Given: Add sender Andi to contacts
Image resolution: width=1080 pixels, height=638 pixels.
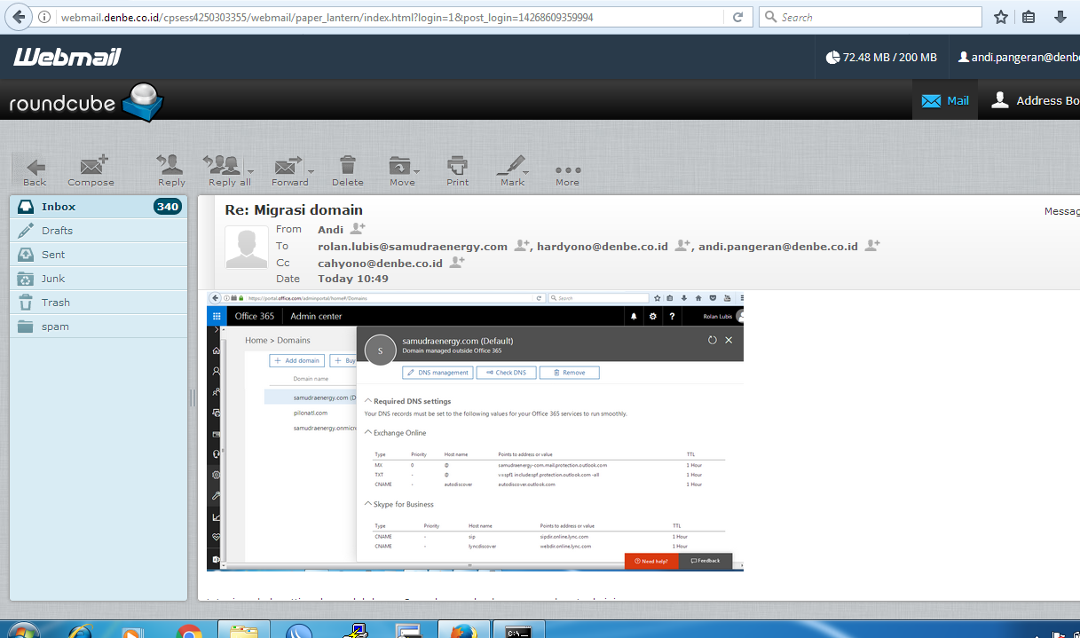Looking at the screenshot, I should [358, 229].
